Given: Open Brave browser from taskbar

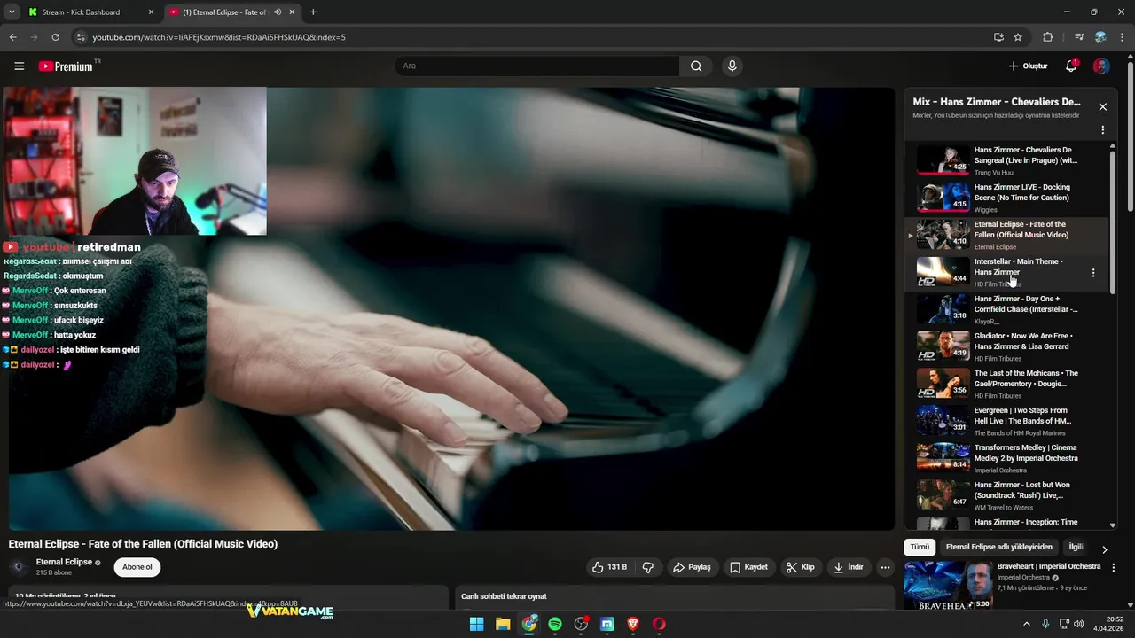Looking at the screenshot, I should [x=633, y=624].
